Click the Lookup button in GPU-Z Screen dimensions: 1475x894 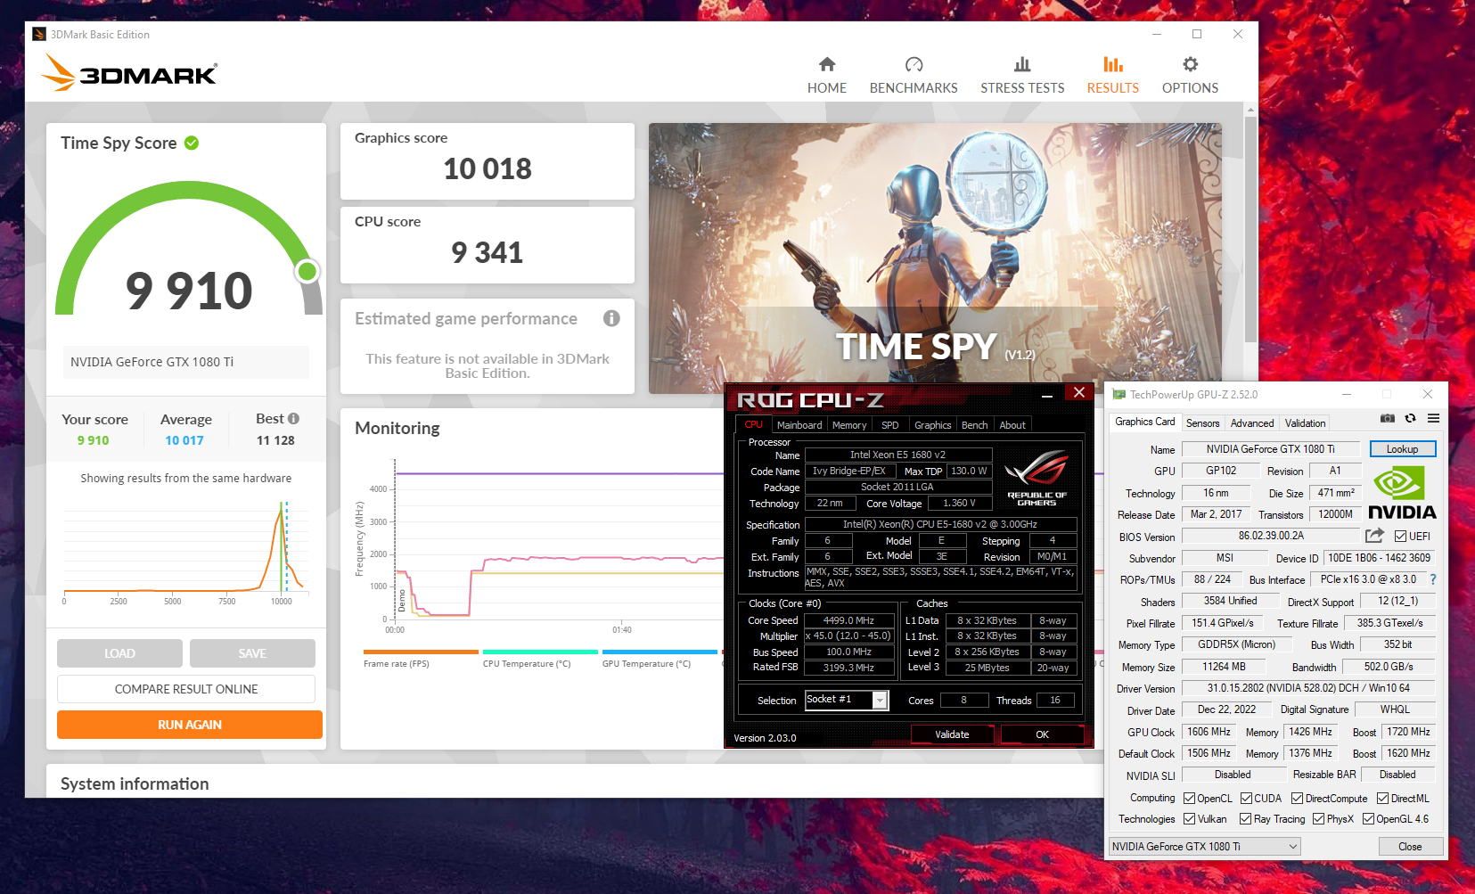[x=1402, y=449]
